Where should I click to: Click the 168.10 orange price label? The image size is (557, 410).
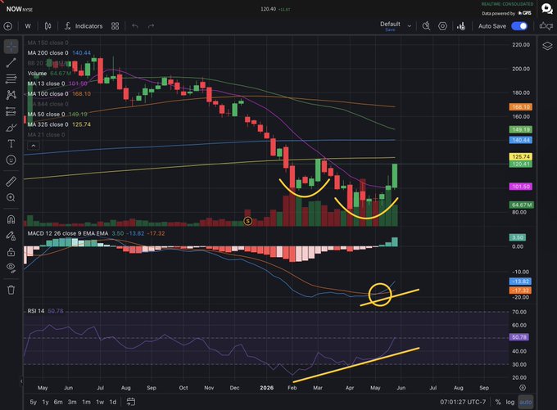coord(521,107)
